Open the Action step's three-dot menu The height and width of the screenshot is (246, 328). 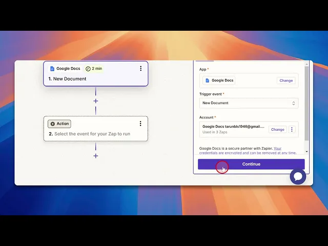(140, 124)
